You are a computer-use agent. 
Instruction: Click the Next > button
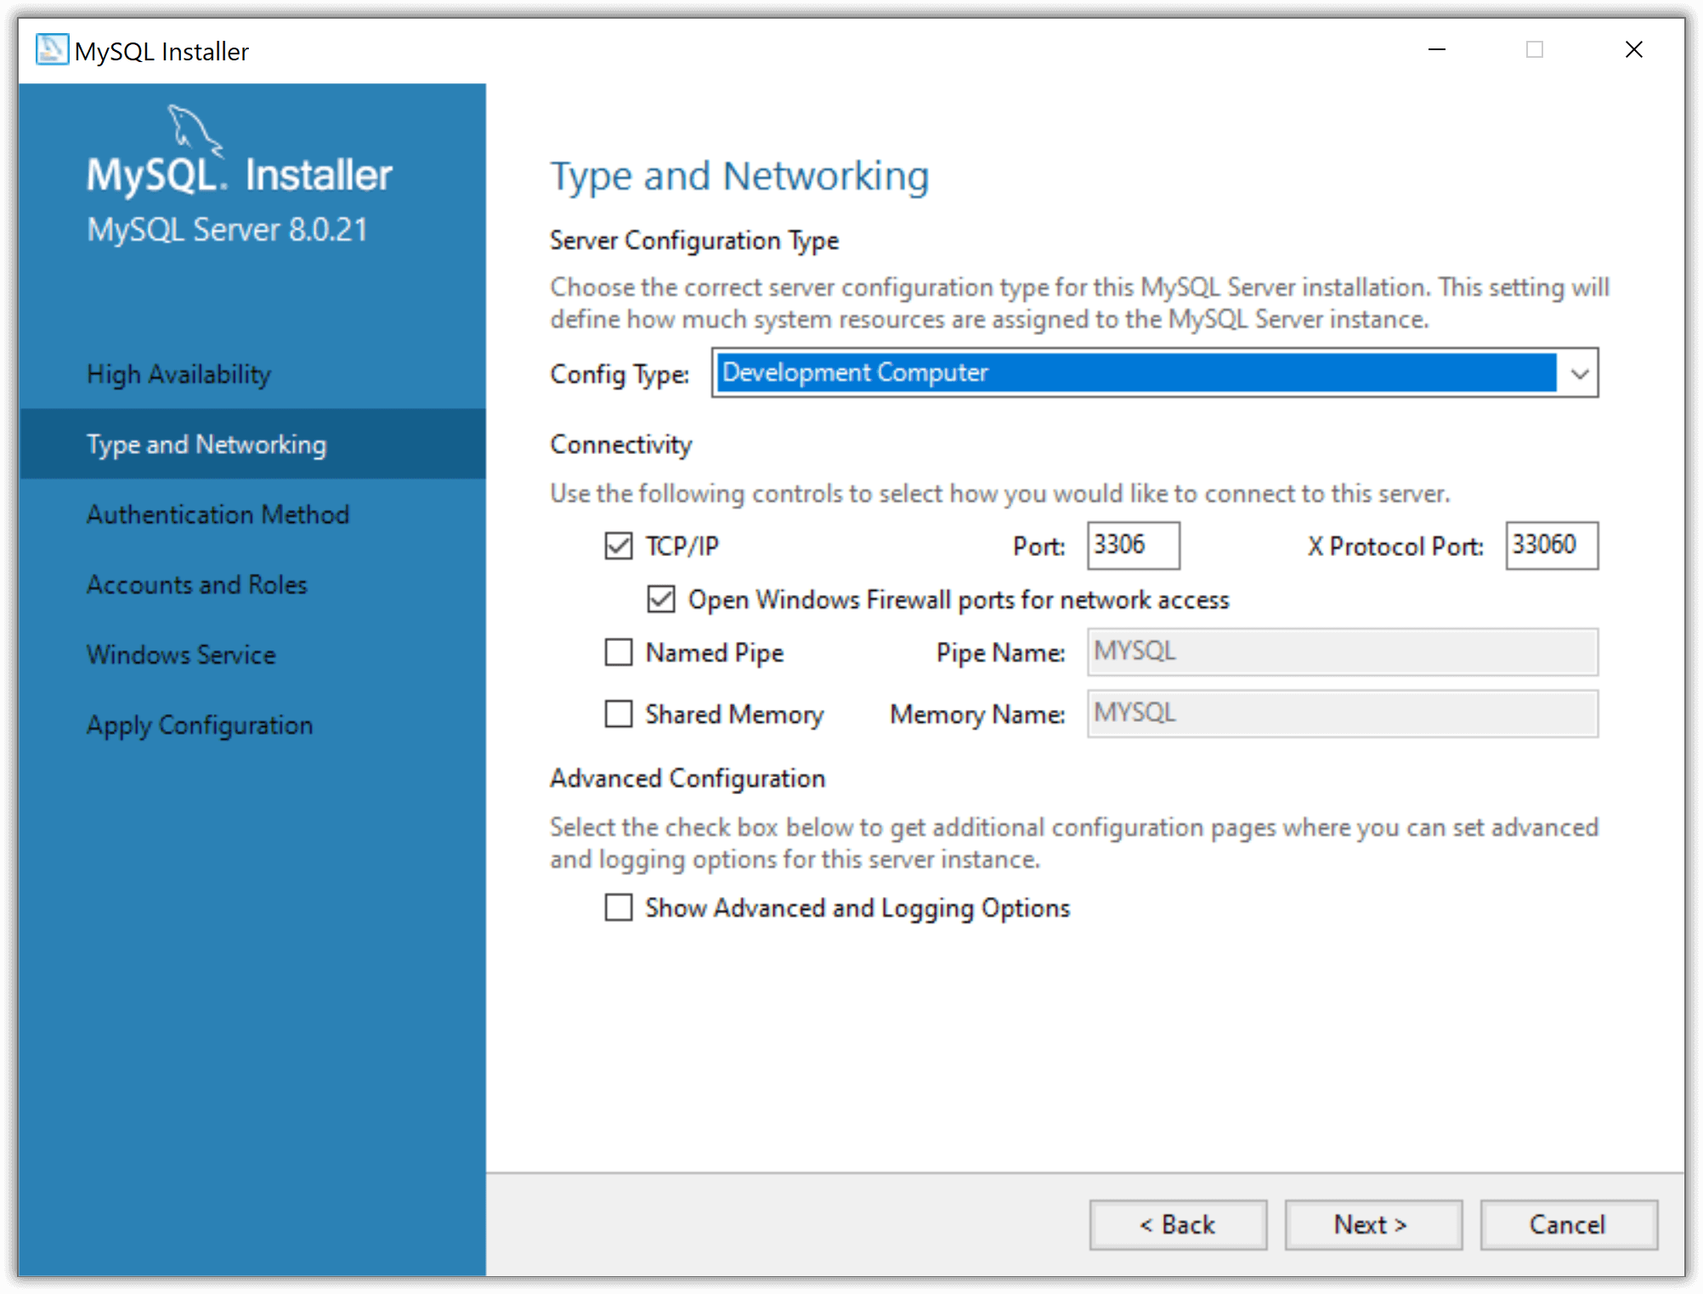tap(1372, 1224)
